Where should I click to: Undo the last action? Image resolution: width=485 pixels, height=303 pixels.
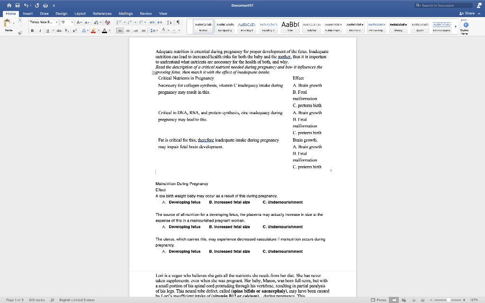(26, 5)
